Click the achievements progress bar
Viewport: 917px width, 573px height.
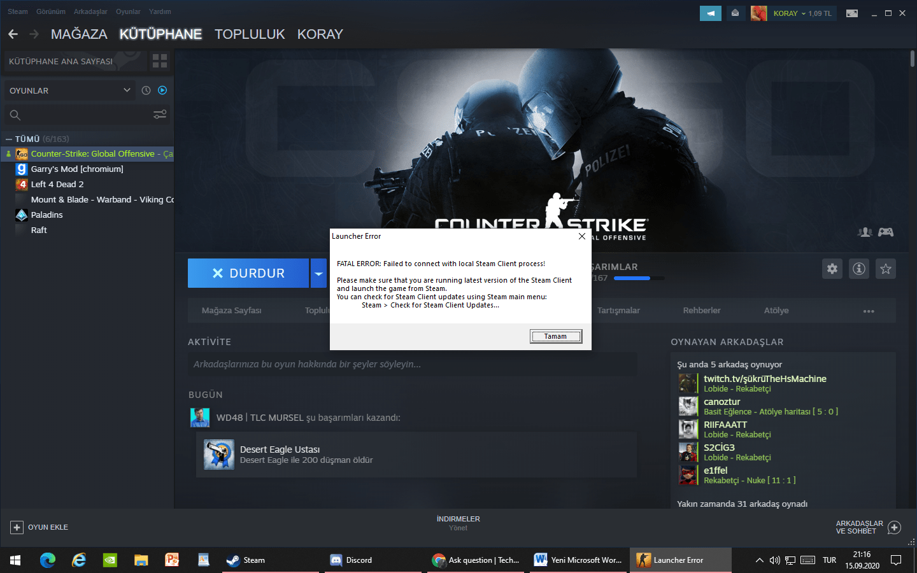(x=639, y=278)
